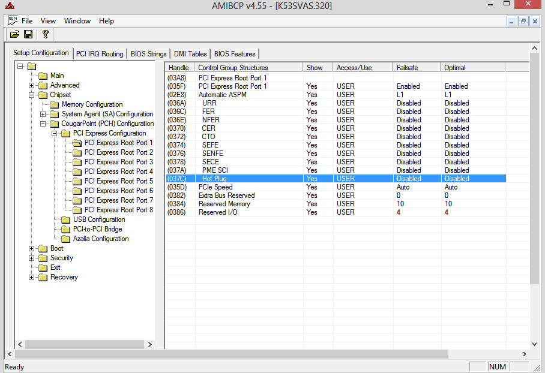Click the Show column header
Image resolution: width=545 pixels, height=373 pixels.
(x=318, y=67)
